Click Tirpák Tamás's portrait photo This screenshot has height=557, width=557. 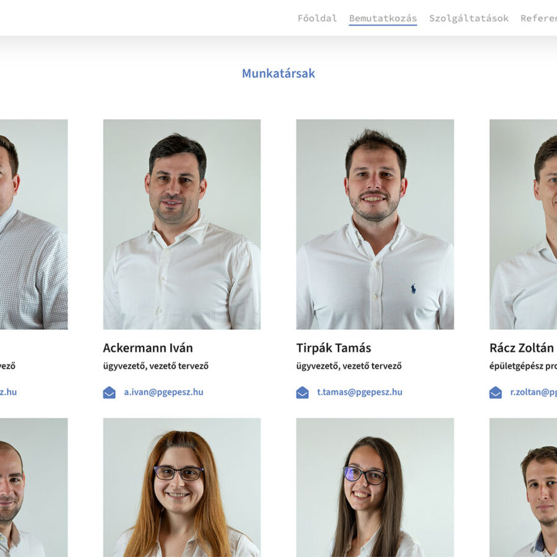pos(375,224)
